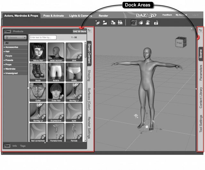Click the DAZ 3D logo
The height and width of the screenshot is (170, 205).
[146, 15]
